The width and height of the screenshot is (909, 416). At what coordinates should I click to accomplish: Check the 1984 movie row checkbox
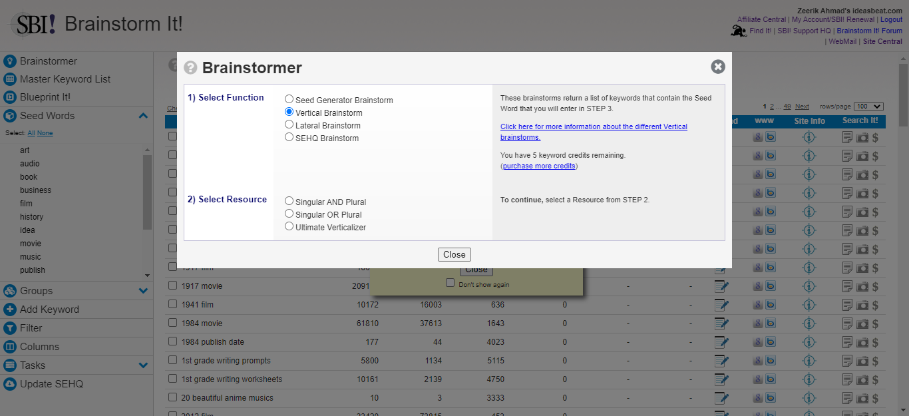[x=173, y=323]
